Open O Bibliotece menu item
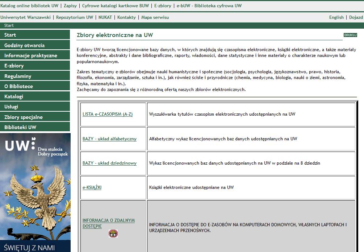364x252 pixels. [x=35, y=86]
